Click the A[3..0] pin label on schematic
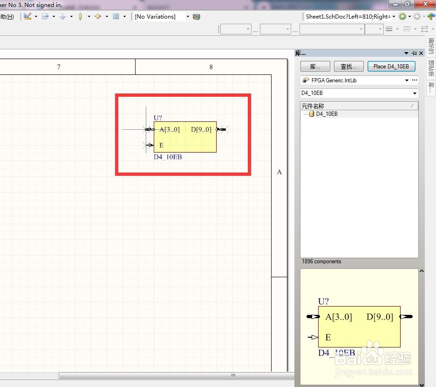 point(170,130)
